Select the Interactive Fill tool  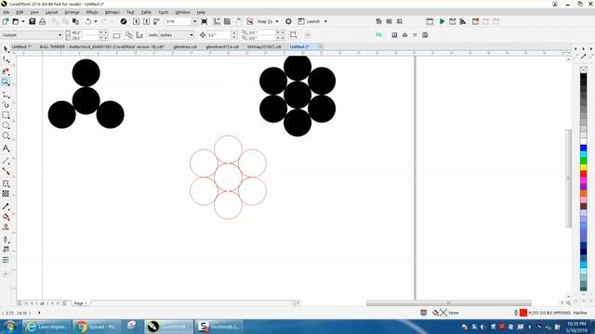(x=6, y=216)
